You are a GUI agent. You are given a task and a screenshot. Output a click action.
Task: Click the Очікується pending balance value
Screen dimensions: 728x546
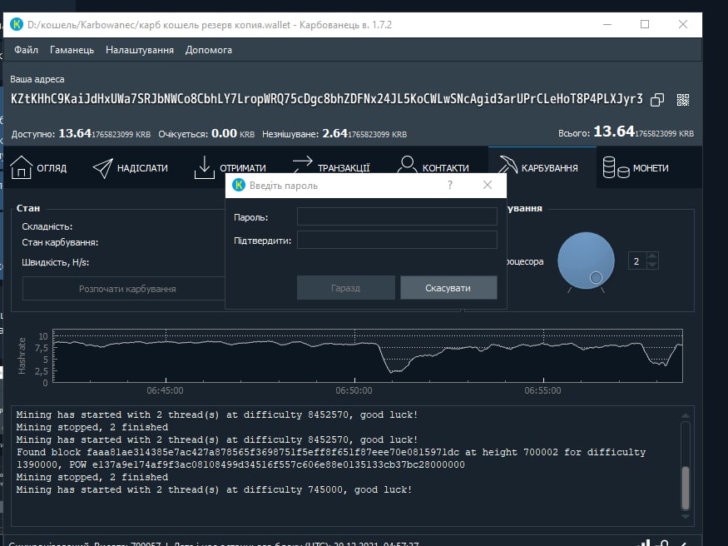coord(233,134)
